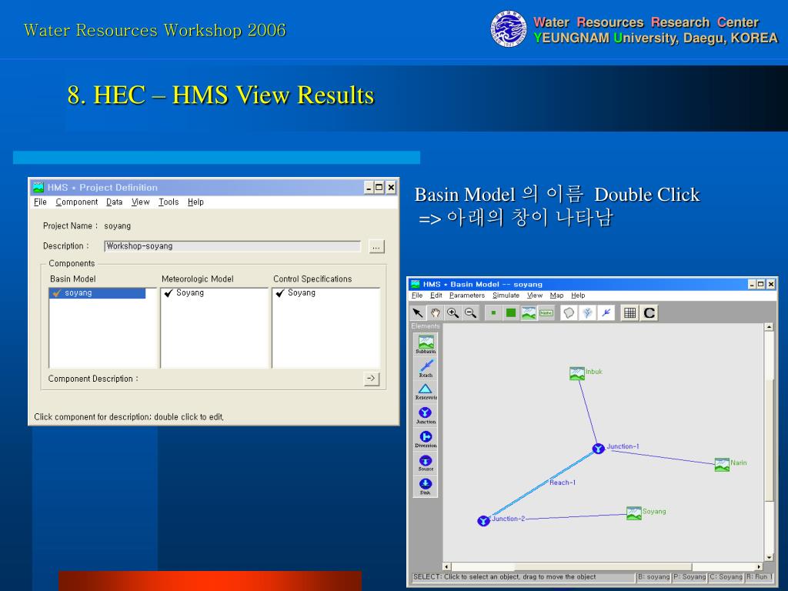The image size is (788, 591).
Task: Open the Tools menu in Project Definition
Action: (x=169, y=202)
